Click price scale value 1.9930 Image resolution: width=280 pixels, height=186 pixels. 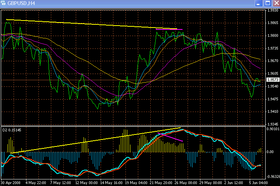(273, 10)
